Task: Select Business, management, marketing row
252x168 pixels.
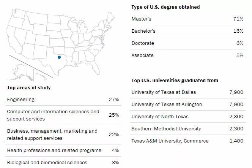Action: [x=52, y=134]
